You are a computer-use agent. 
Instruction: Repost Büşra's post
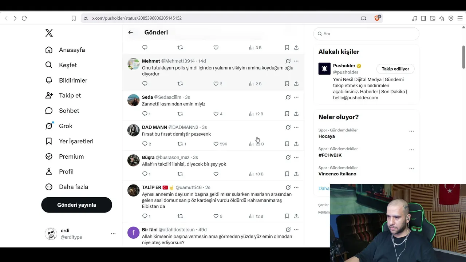pyautogui.click(x=180, y=174)
